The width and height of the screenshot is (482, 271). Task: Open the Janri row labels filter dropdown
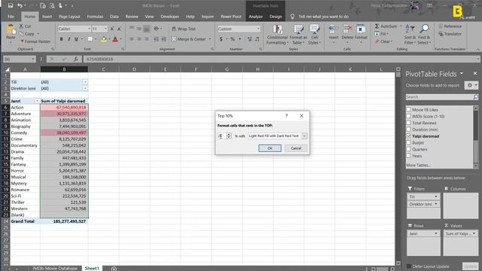pos(37,101)
